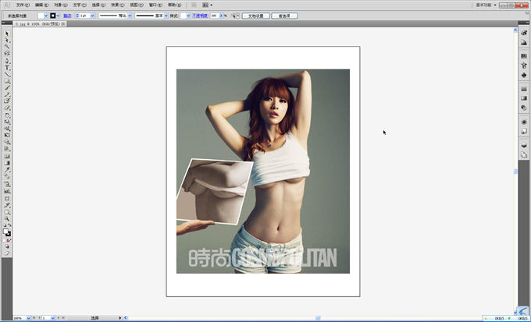Open the 基本功能 workspace switcher
This screenshot has width=531, height=322.
coord(486,5)
